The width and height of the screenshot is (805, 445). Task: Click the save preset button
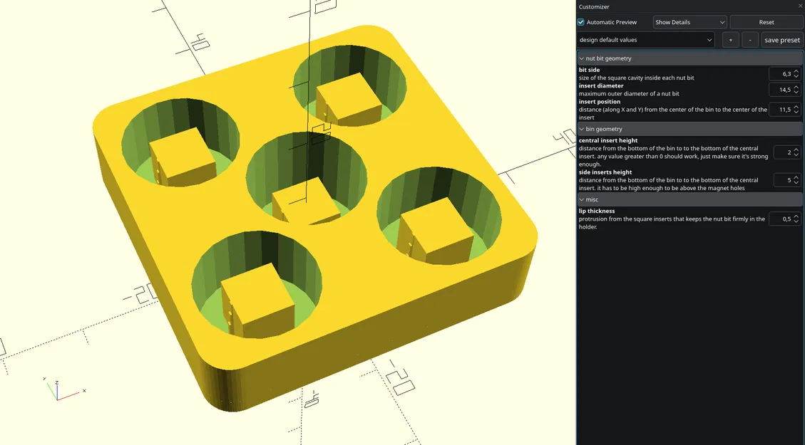tap(781, 39)
